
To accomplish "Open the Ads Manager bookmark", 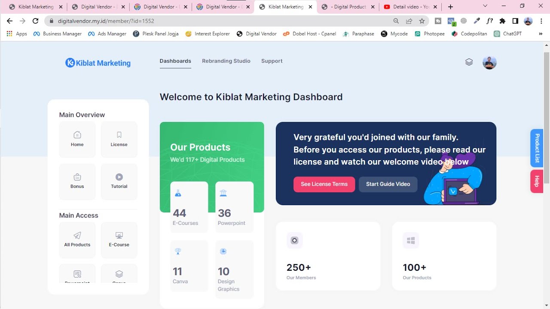I will 107,33.
